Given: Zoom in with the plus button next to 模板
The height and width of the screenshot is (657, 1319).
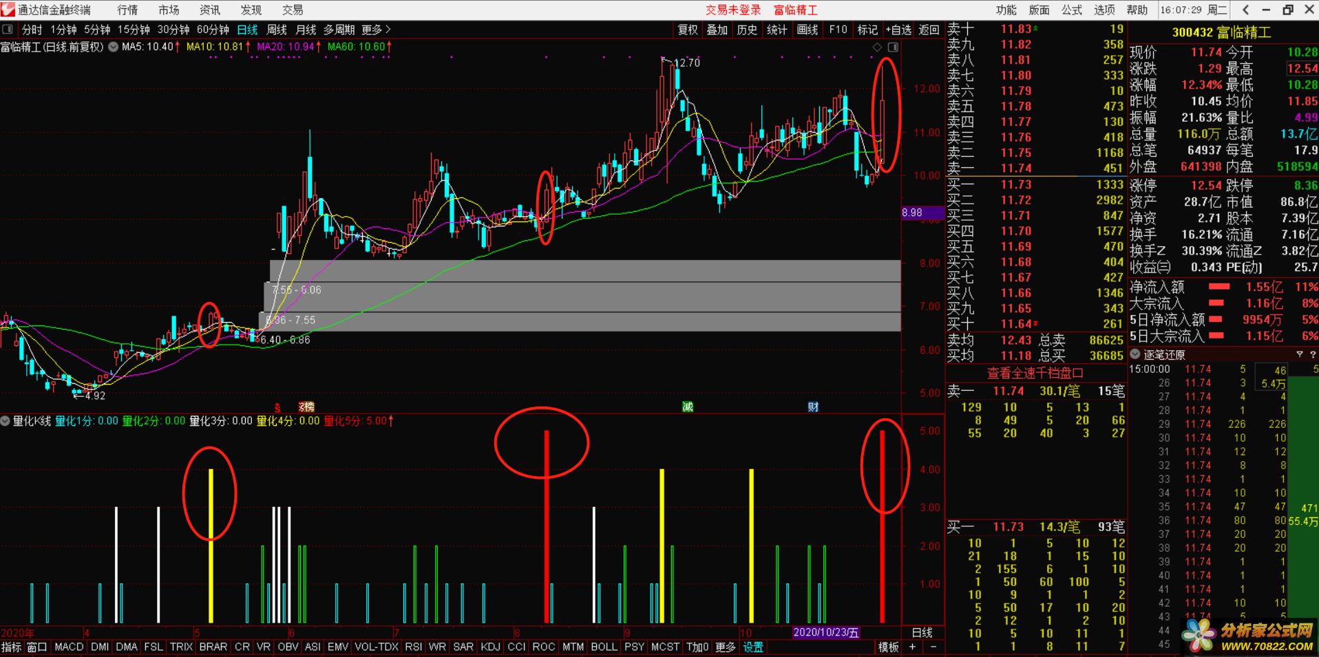Looking at the screenshot, I should pos(913,647).
